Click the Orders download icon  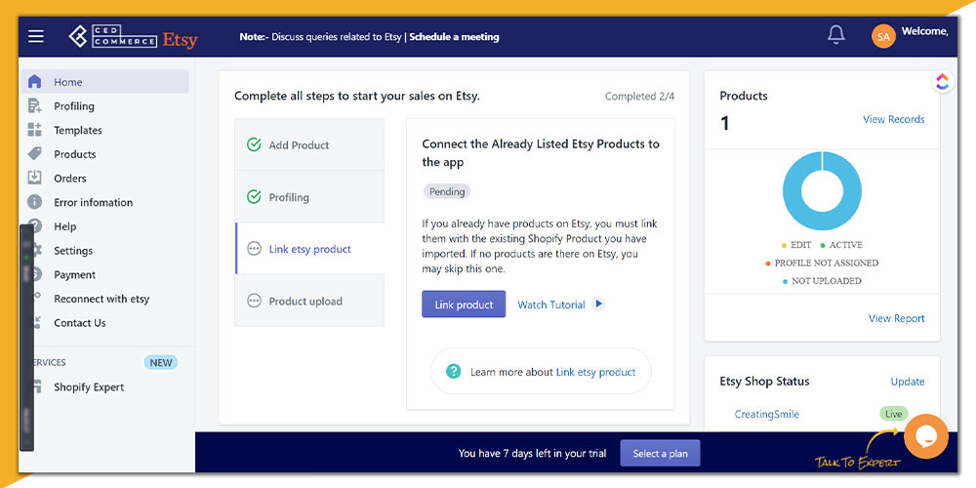(35, 178)
